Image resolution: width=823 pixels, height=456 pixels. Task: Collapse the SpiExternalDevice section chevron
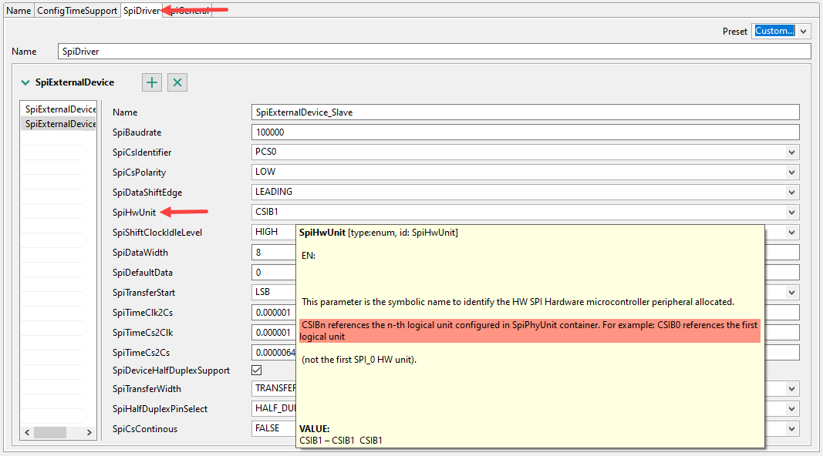[x=25, y=82]
